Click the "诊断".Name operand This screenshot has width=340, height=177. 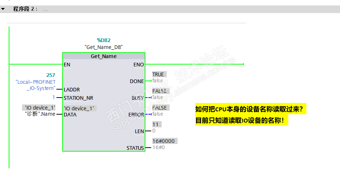pos(40,114)
